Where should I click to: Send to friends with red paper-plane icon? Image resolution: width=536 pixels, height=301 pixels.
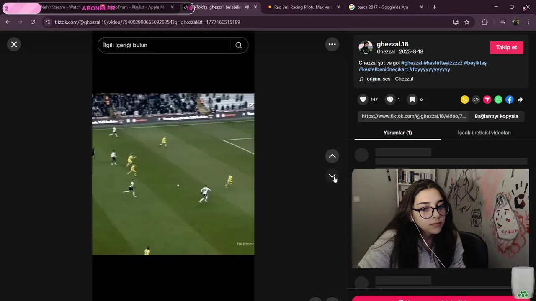[x=487, y=99]
